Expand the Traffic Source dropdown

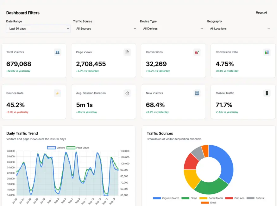(x=106, y=29)
